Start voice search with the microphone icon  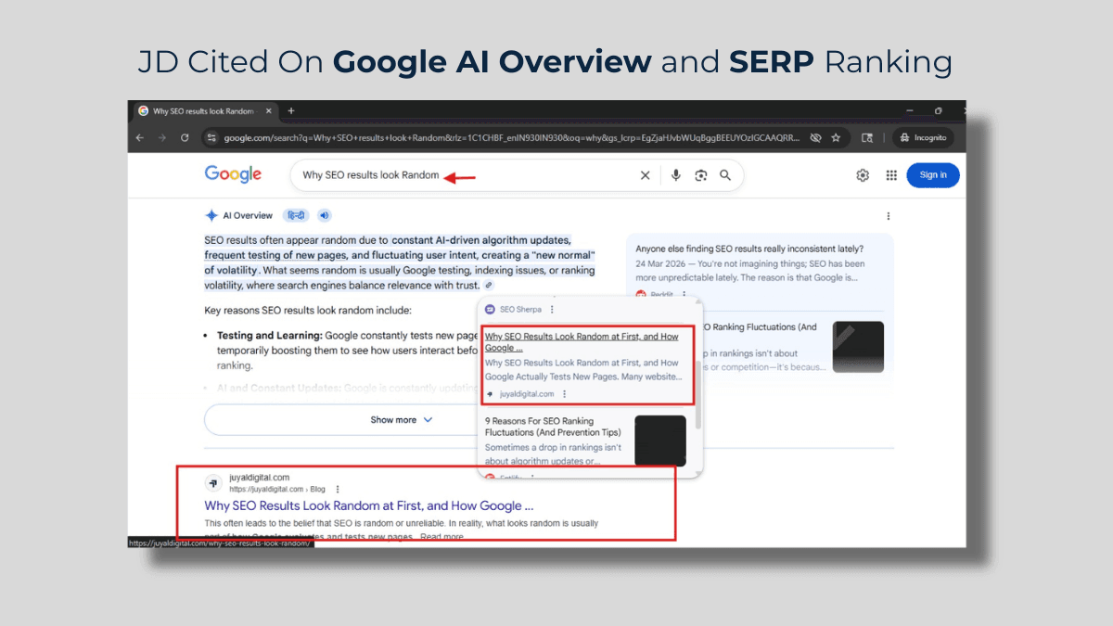[x=676, y=175]
